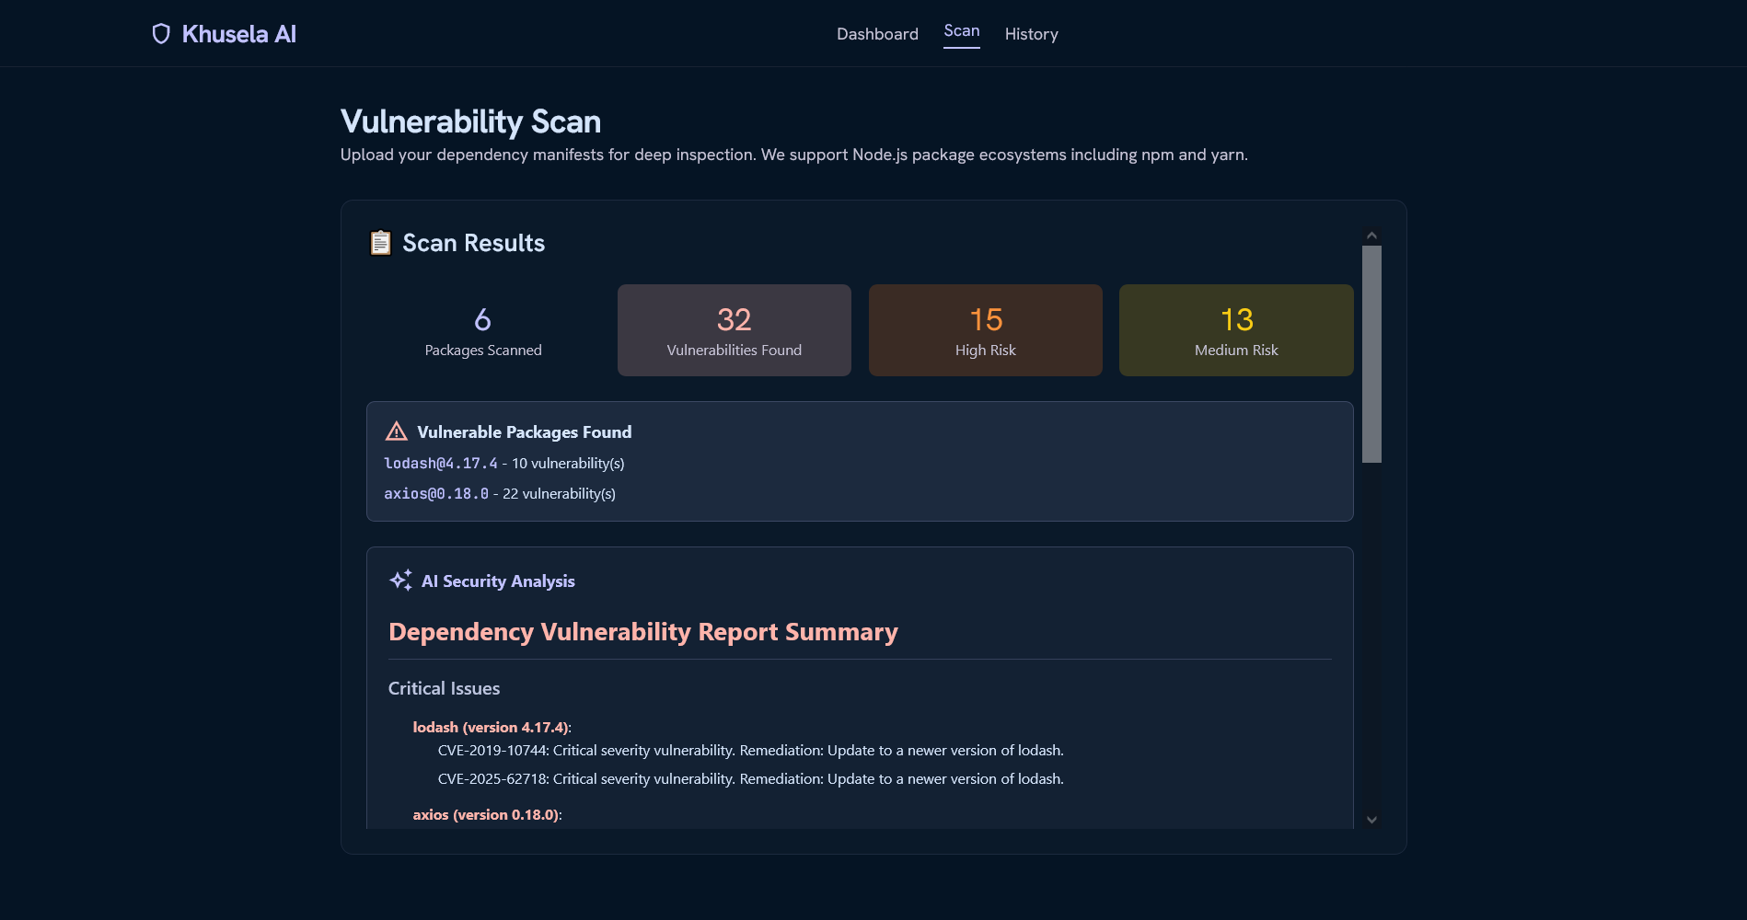
Task: Select the 32 Vulnerabilities Found card
Action: [735, 330]
